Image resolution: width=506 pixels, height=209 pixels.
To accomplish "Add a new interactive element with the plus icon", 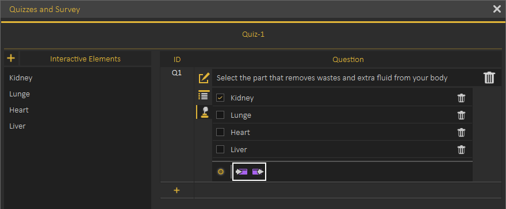I will point(11,59).
